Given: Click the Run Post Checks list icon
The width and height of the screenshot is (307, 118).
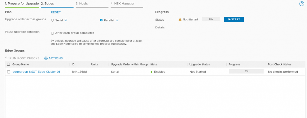Looking at the screenshot, I should [x=7, y=58].
